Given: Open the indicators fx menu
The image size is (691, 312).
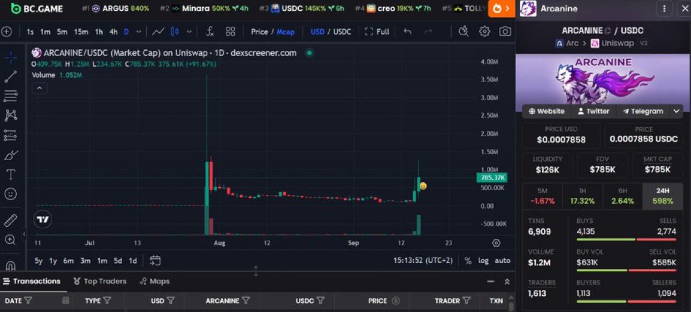Looking at the screenshot, I should [x=210, y=32].
